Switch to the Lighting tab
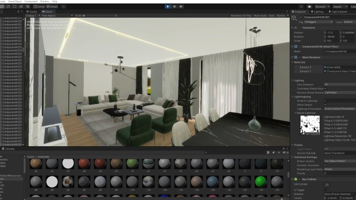The image size is (356, 200). (x=317, y=12)
